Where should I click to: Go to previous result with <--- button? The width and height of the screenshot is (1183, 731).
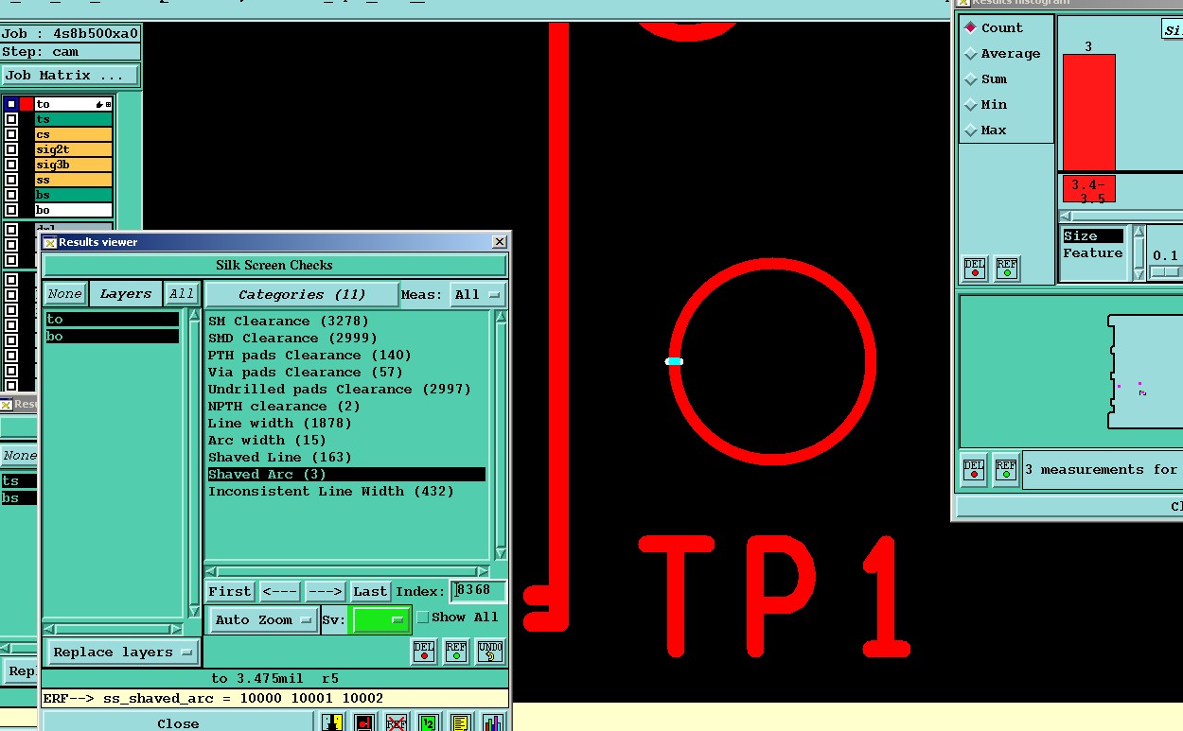tap(280, 591)
